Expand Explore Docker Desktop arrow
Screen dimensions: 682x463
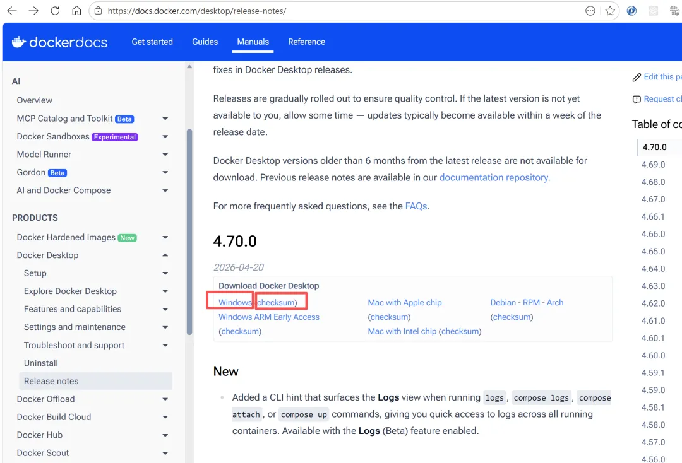[165, 291]
